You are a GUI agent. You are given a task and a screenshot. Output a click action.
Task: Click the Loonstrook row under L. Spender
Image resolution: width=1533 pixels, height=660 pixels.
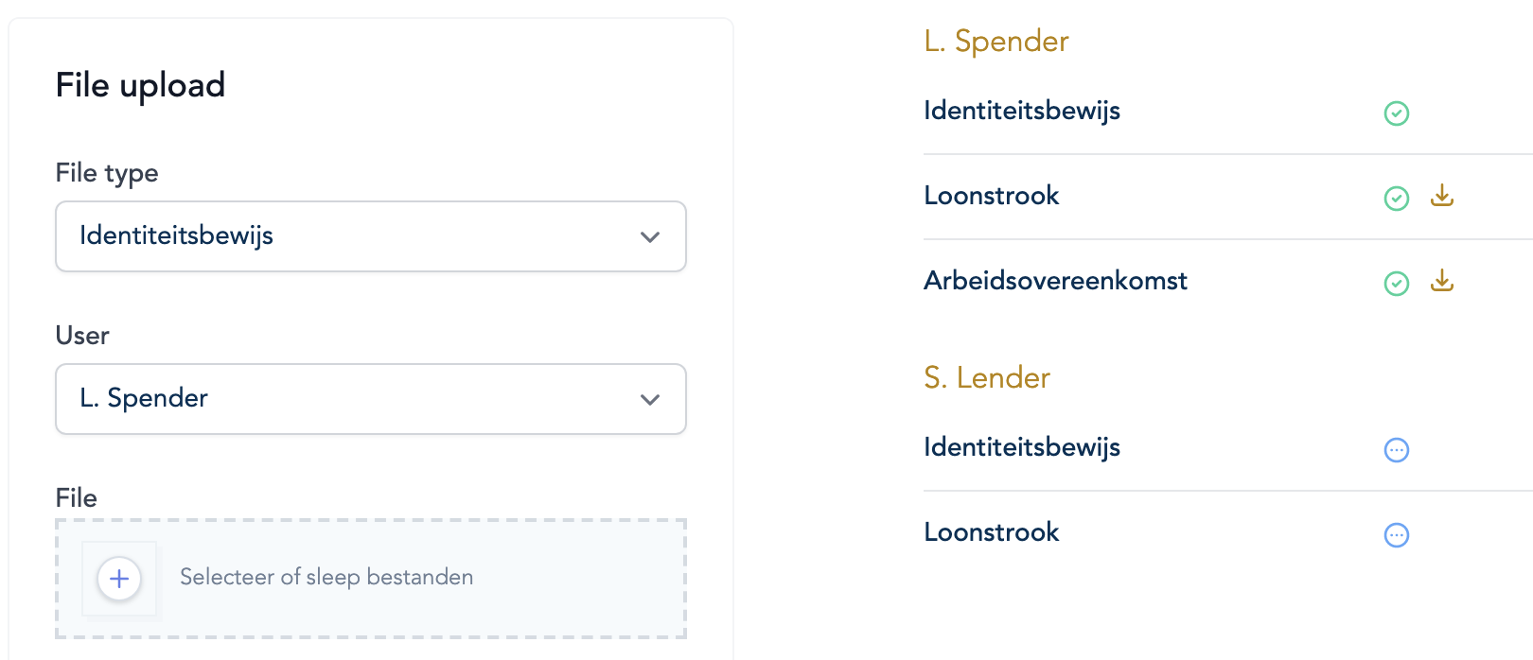click(992, 196)
